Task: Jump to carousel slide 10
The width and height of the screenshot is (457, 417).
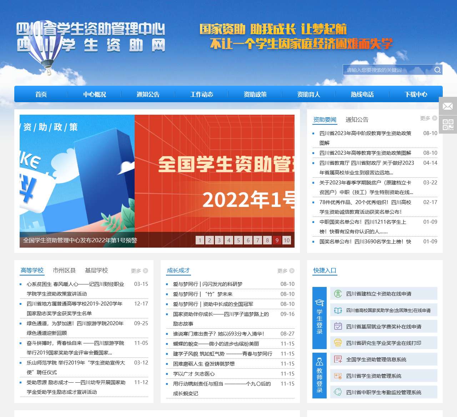Action: [x=287, y=240]
